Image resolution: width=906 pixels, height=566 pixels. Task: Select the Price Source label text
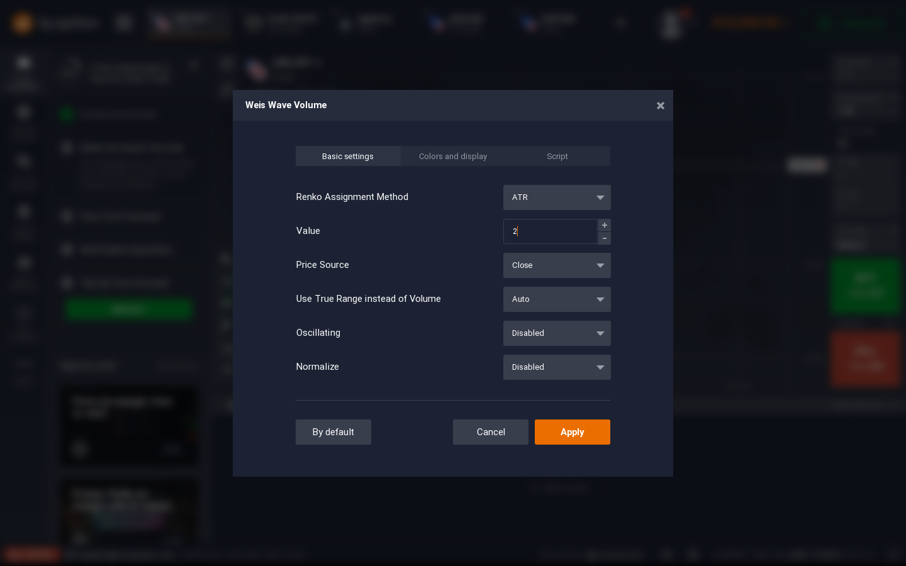coord(323,265)
